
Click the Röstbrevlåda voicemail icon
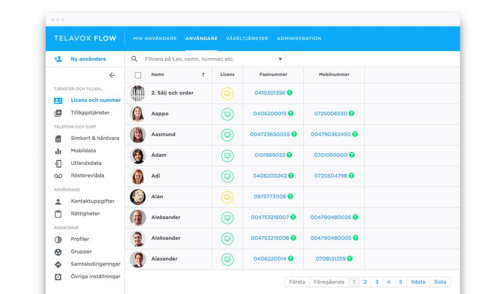(58, 176)
